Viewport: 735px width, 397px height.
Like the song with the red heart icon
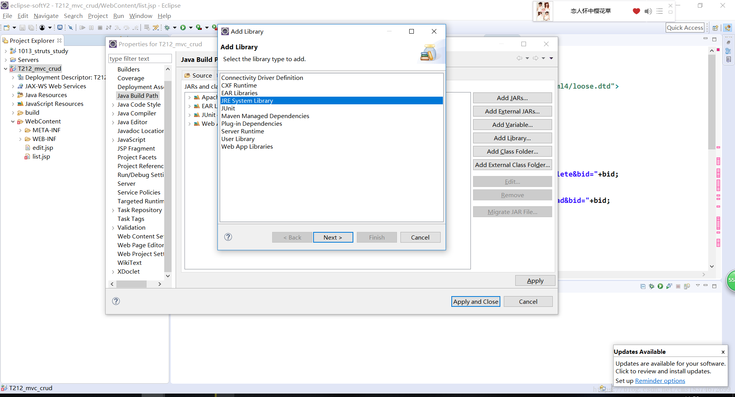[636, 11]
